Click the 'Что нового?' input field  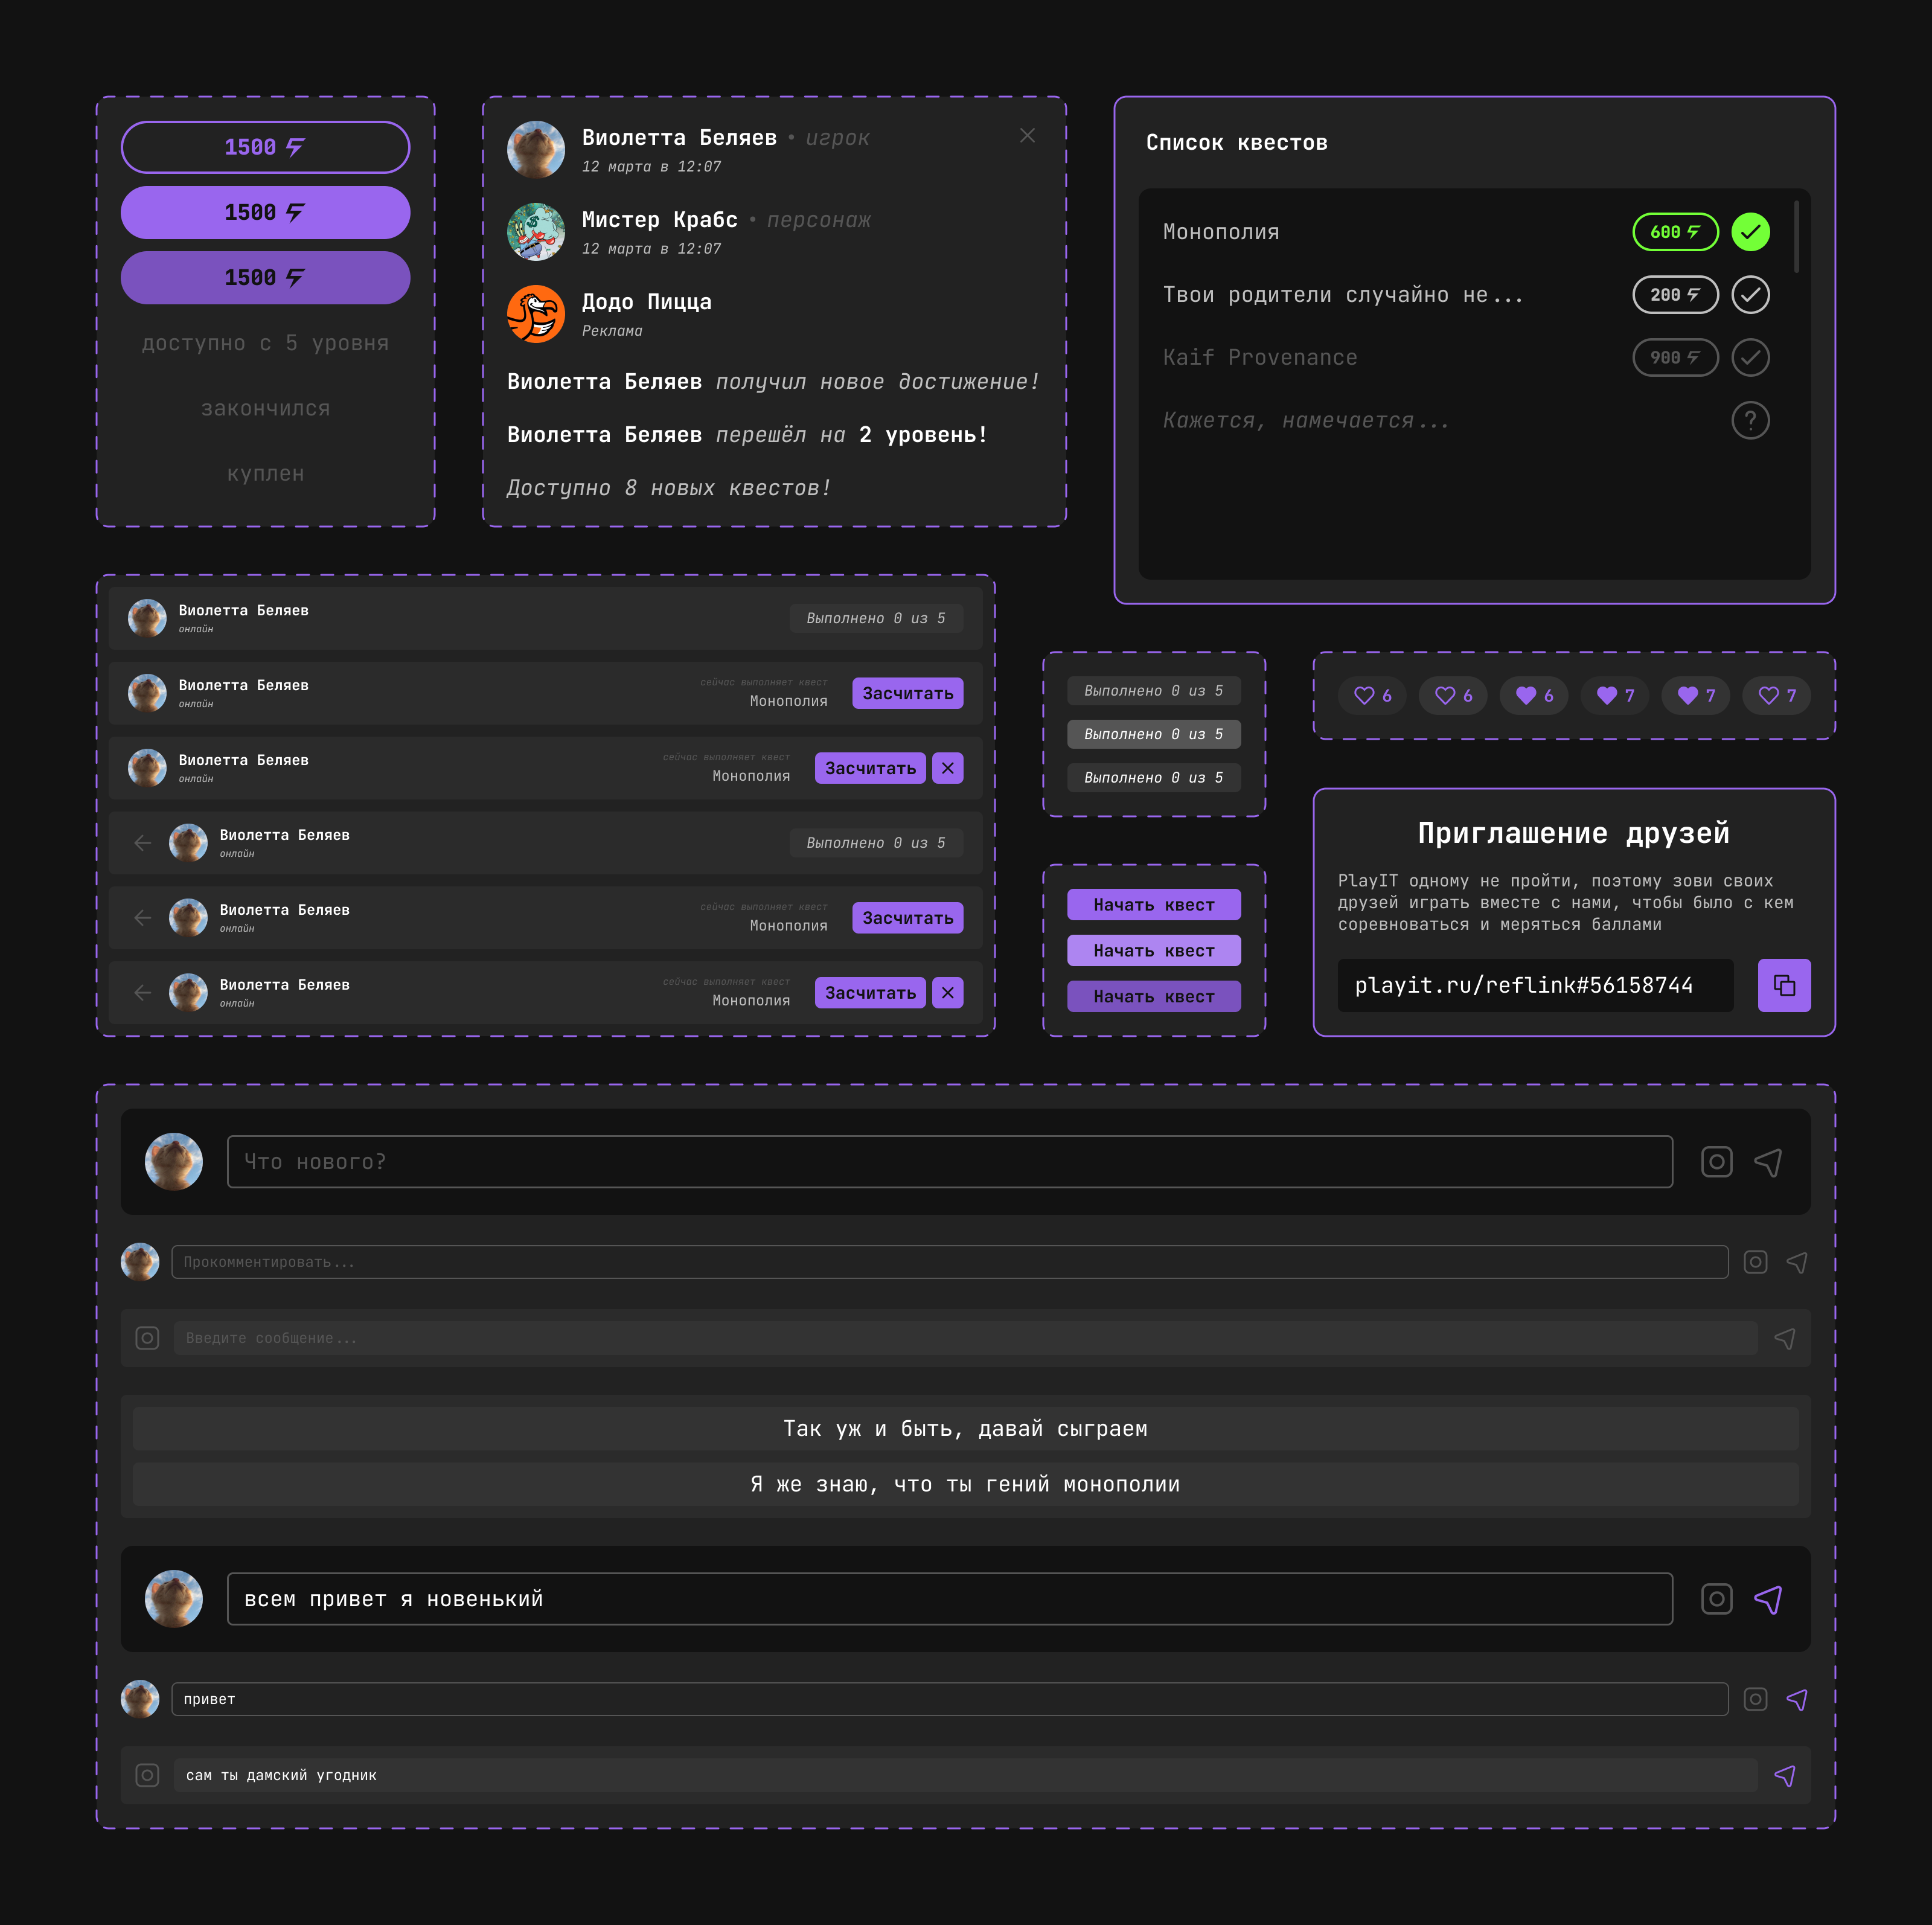(x=949, y=1162)
